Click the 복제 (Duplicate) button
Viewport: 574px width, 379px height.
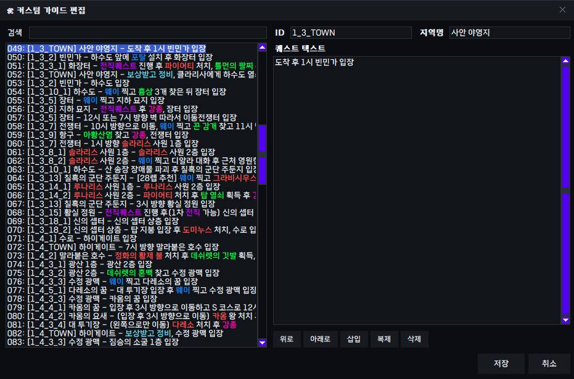[383, 339]
